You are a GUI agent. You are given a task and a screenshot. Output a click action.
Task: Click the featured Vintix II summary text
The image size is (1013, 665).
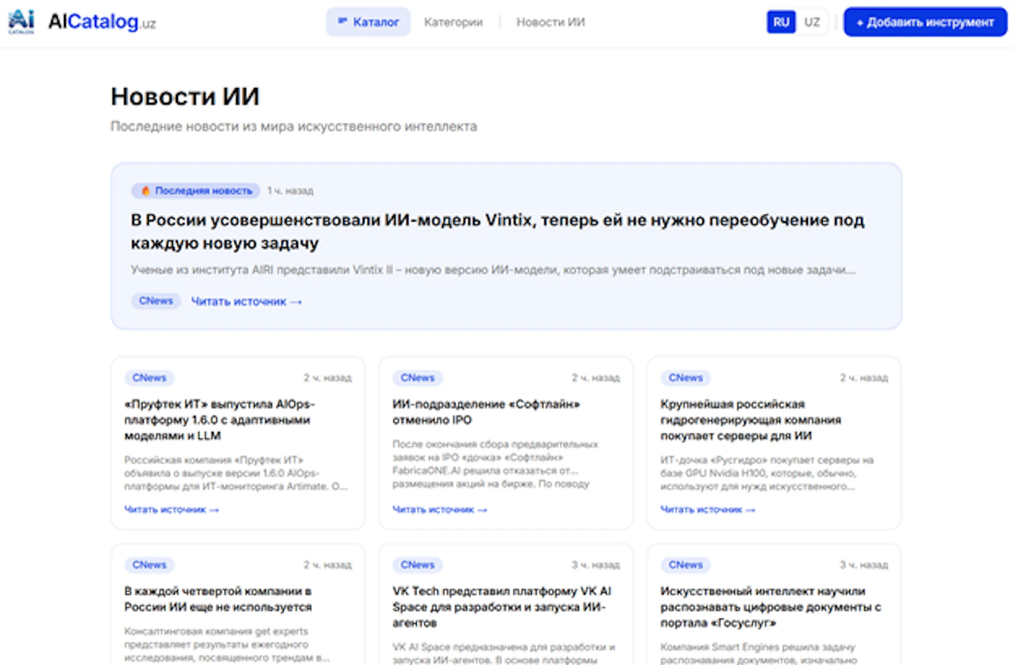coord(493,270)
